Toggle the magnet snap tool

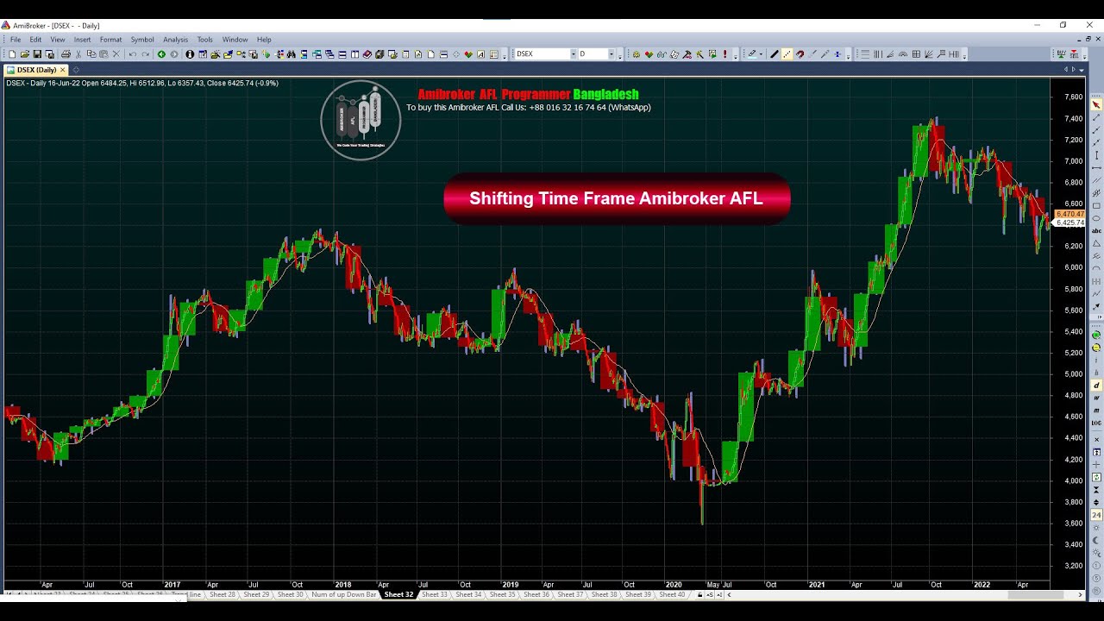[800, 54]
